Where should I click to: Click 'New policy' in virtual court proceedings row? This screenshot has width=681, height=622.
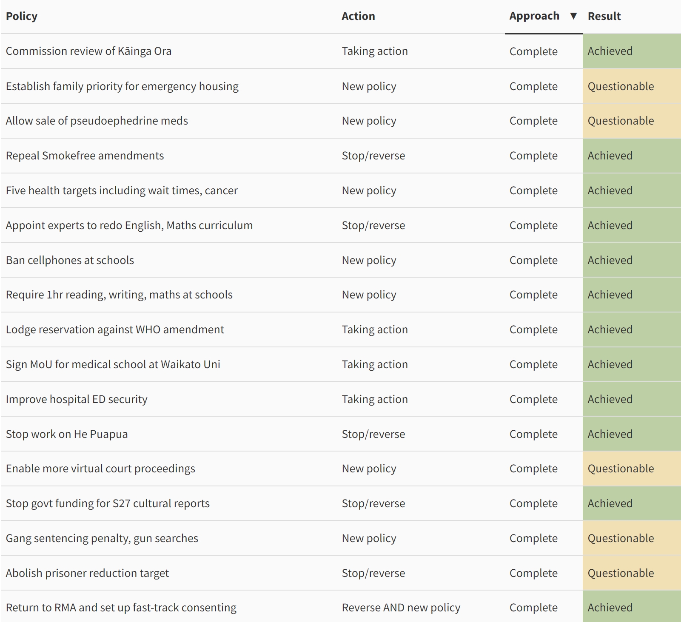click(x=369, y=469)
